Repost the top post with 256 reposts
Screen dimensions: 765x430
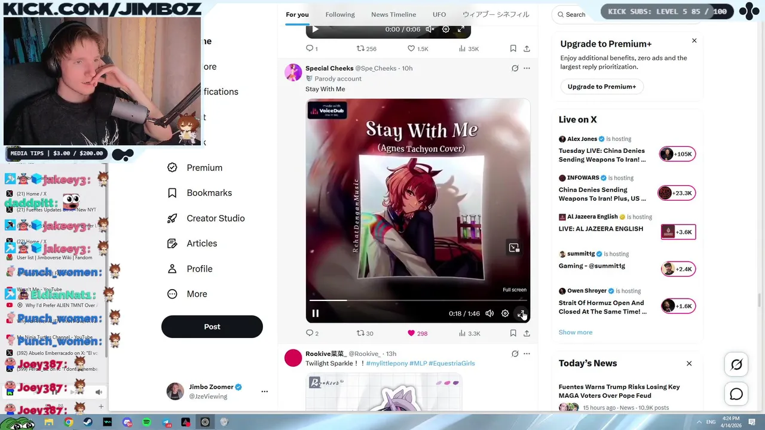click(366, 48)
